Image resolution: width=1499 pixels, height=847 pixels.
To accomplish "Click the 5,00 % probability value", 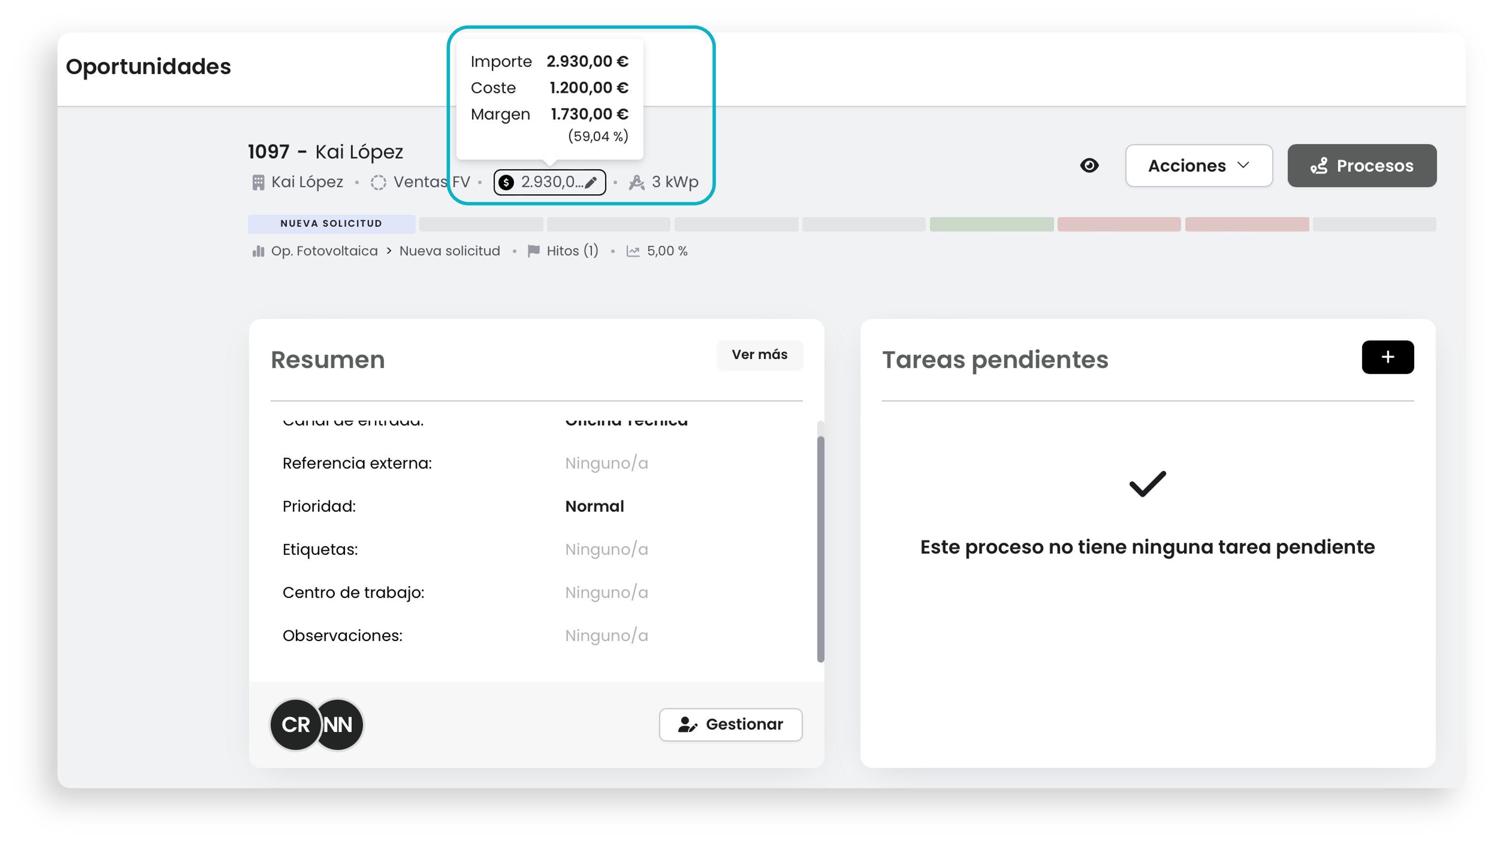I will tap(667, 251).
